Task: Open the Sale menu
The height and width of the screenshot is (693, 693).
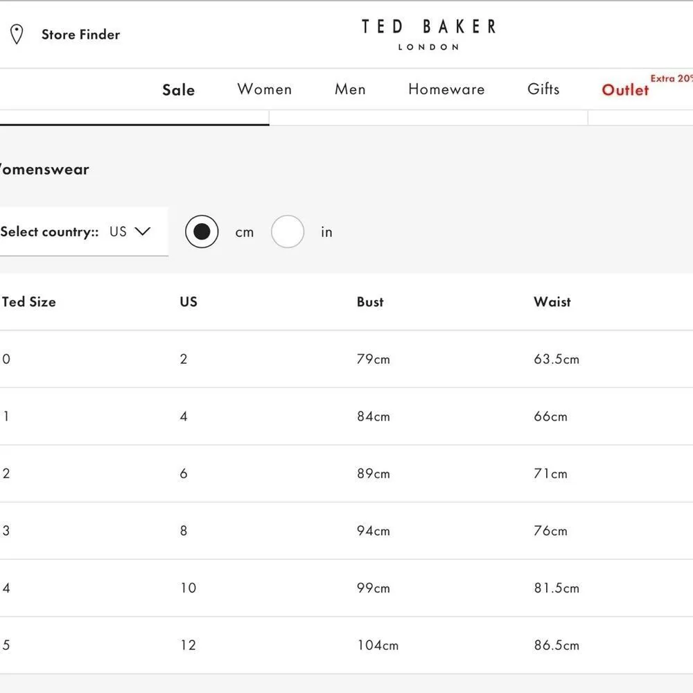Action: [178, 90]
